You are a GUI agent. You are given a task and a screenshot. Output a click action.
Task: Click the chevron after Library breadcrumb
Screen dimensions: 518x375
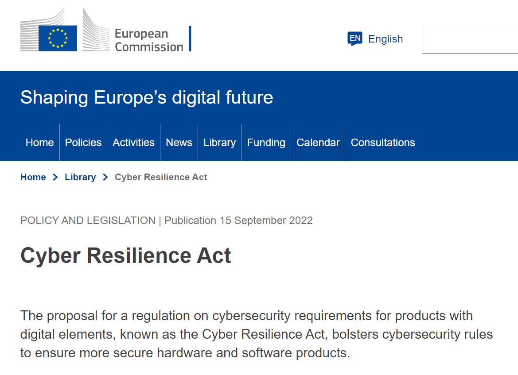[105, 177]
